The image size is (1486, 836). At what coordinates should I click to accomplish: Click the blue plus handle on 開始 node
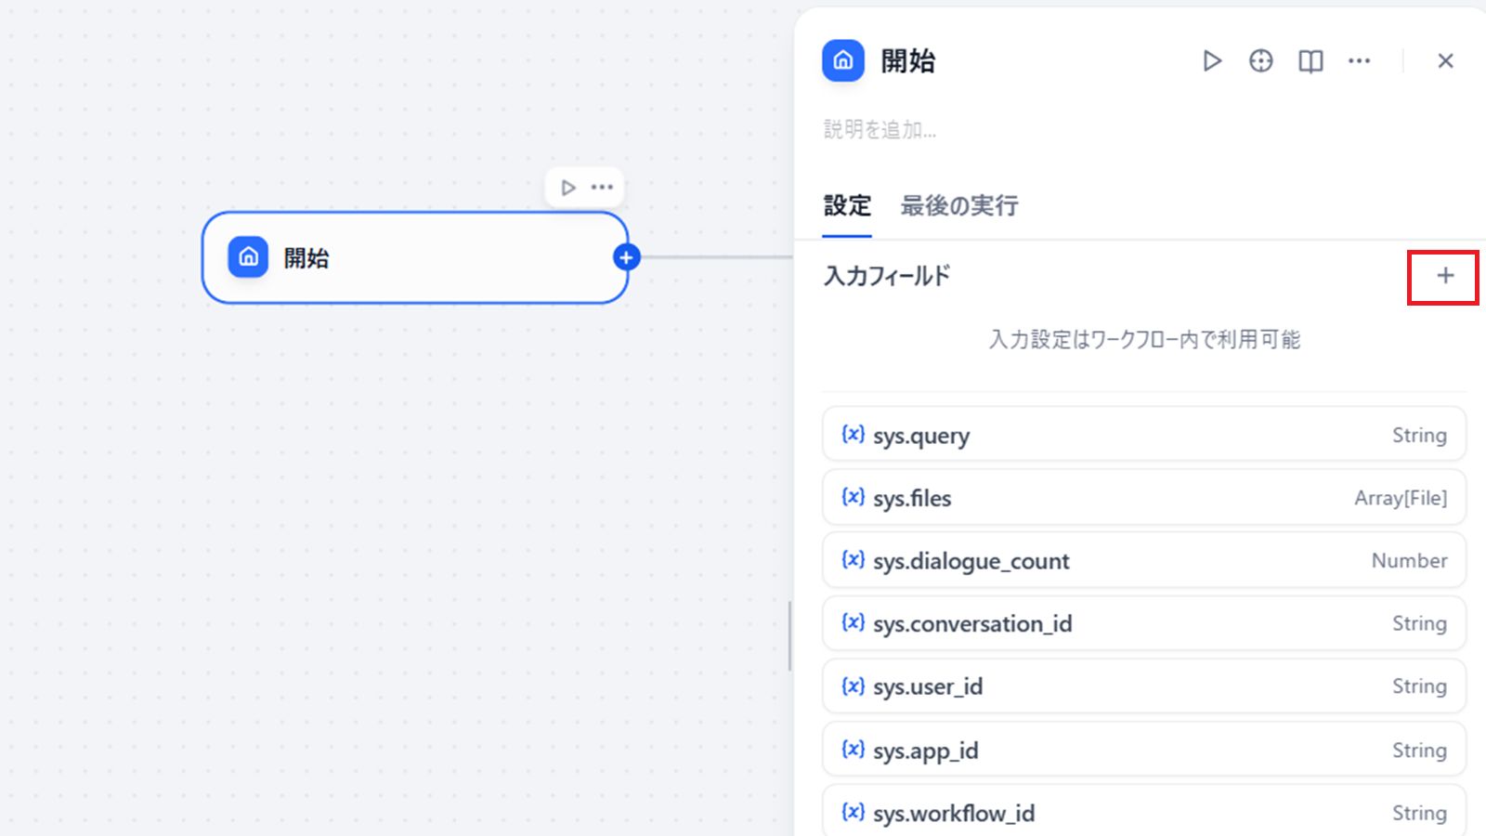point(627,257)
